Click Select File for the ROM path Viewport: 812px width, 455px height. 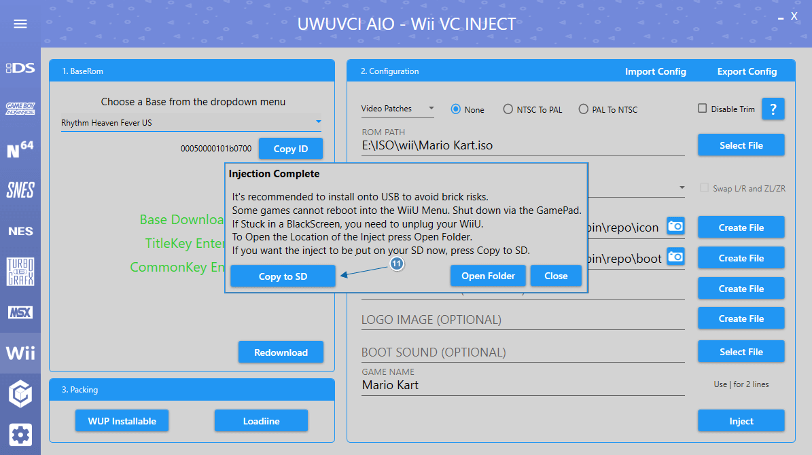tap(741, 145)
